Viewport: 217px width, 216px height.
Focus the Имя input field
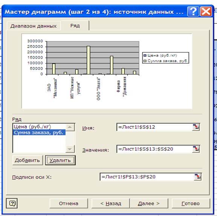[154, 127]
